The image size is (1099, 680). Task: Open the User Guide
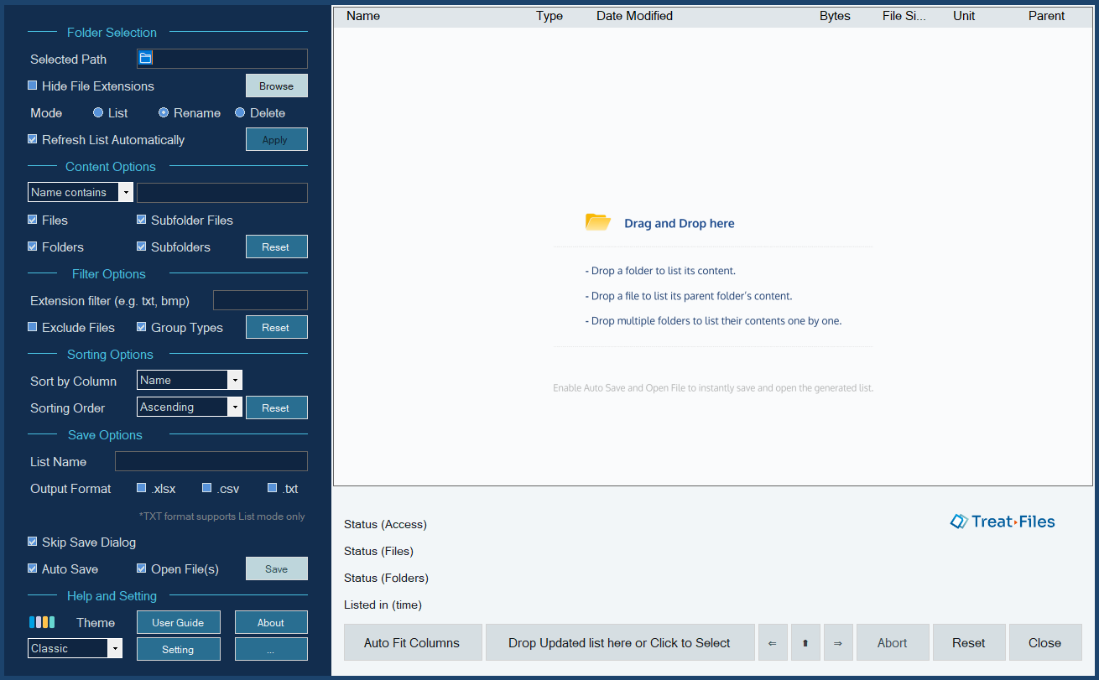click(x=179, y=622)
